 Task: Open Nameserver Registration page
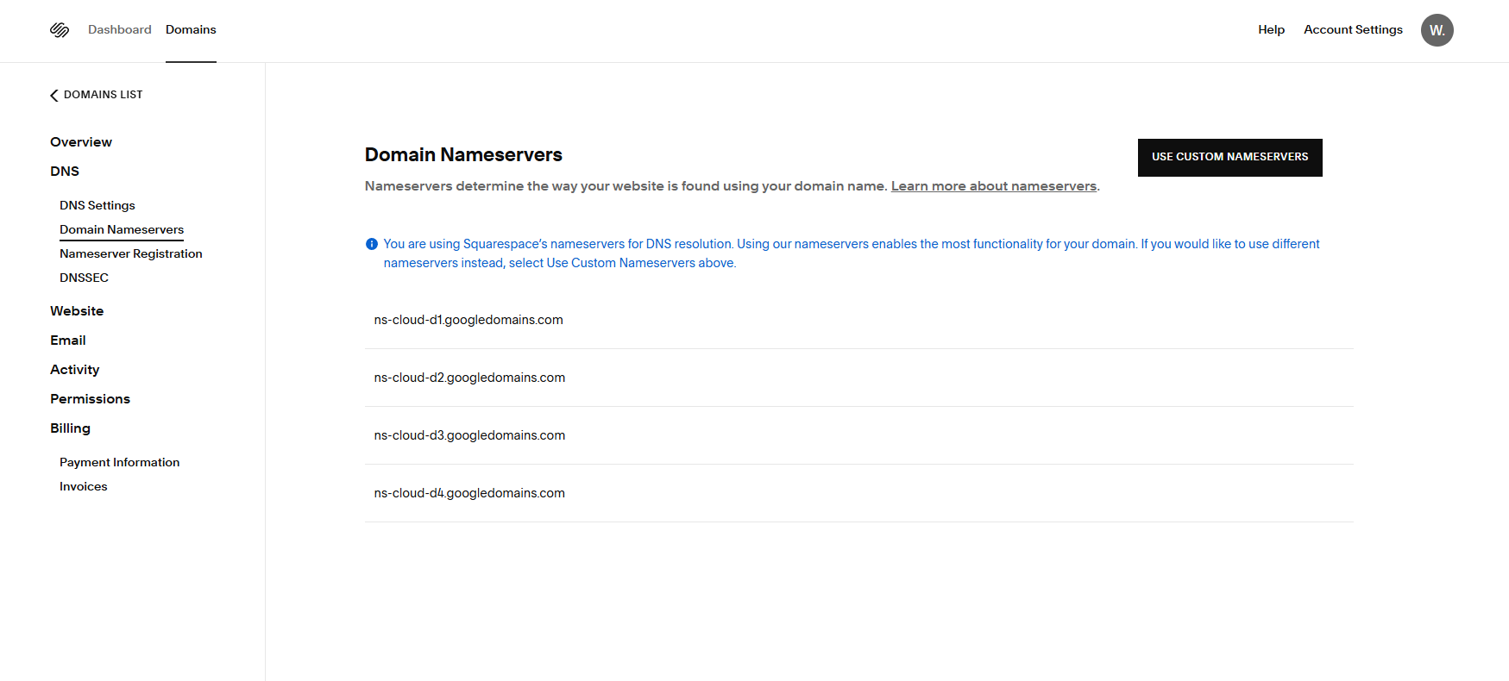pos(131,253)
